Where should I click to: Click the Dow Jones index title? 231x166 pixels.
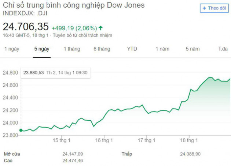(74, 5)
